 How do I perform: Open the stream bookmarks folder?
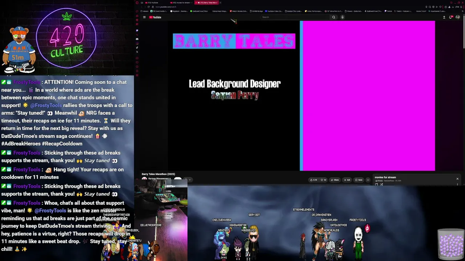point(145,11)
